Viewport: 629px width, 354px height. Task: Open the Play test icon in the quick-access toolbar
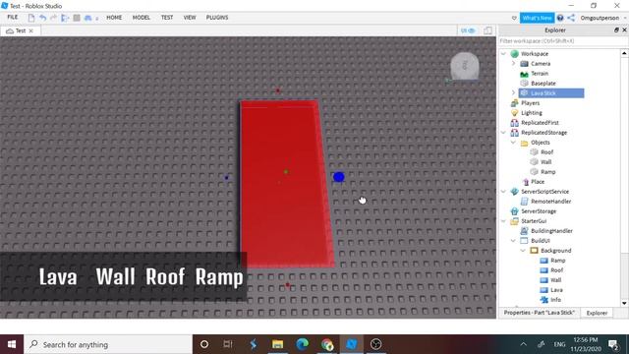[x=65, y=18]
